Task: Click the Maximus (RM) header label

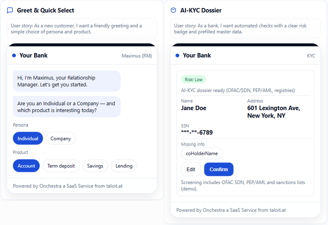Action: pos(137,56)
